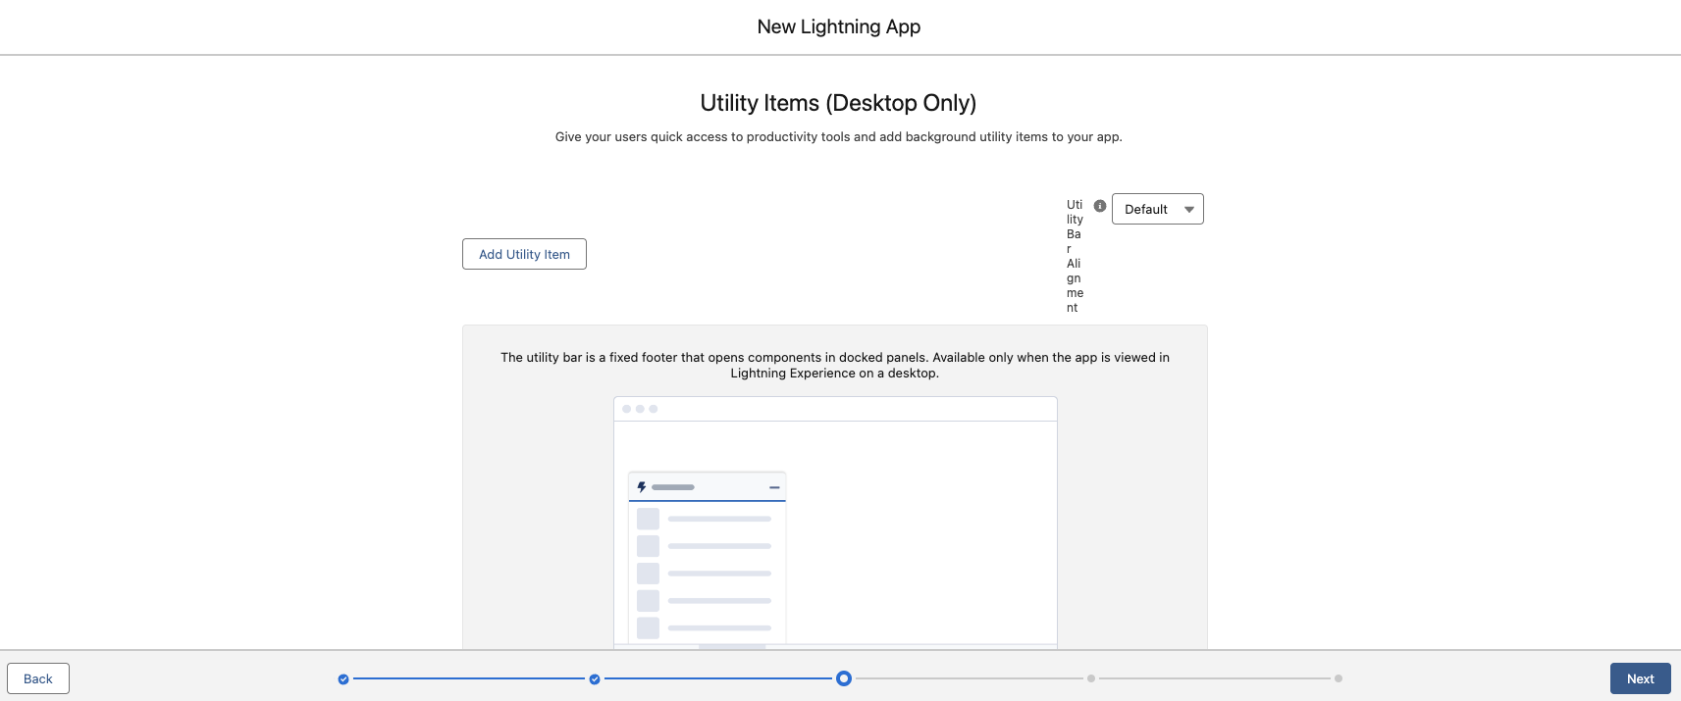Click the lightning bolt icon in the preview panel

point(642,487)
